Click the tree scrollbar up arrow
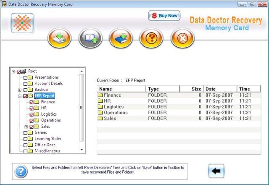The height and width of the screenshot is (185, 269). (x=82, y=71)
